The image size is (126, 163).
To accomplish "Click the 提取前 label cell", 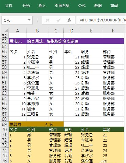I will click(17, 124).
